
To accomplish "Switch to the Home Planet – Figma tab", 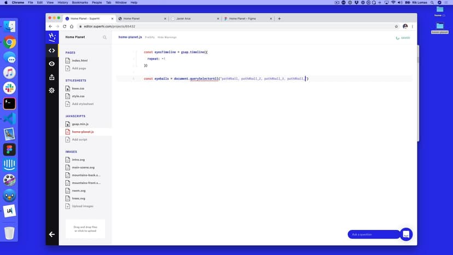I will click(x=245, y=19).
